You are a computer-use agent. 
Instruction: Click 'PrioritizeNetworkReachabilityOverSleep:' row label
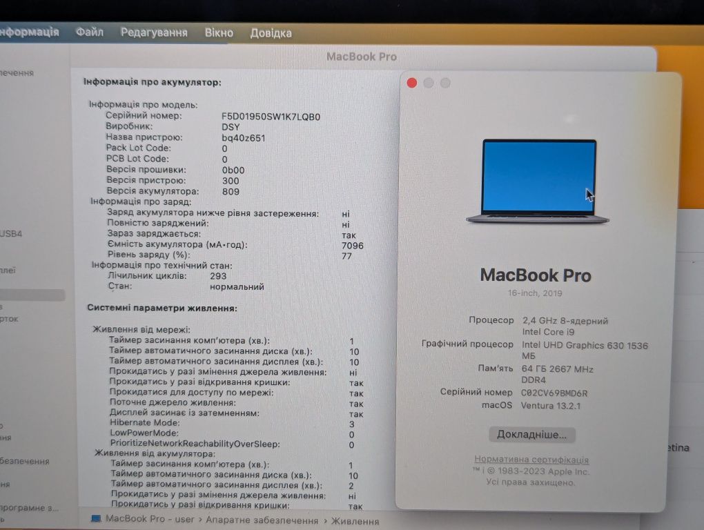pyautogui.click(x=195, y=443)
